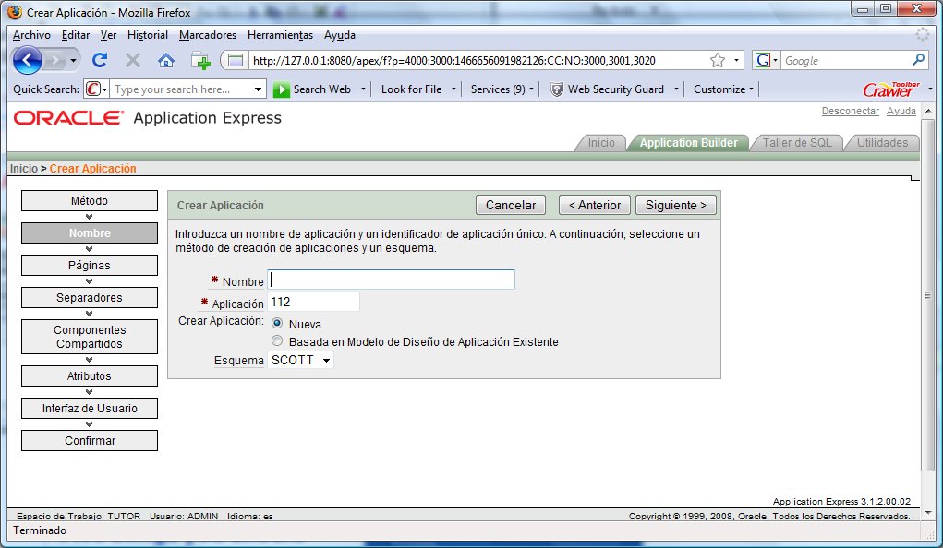Open the Herramientas menu
Screen dimensions: 943x548
tap(280, 35)
